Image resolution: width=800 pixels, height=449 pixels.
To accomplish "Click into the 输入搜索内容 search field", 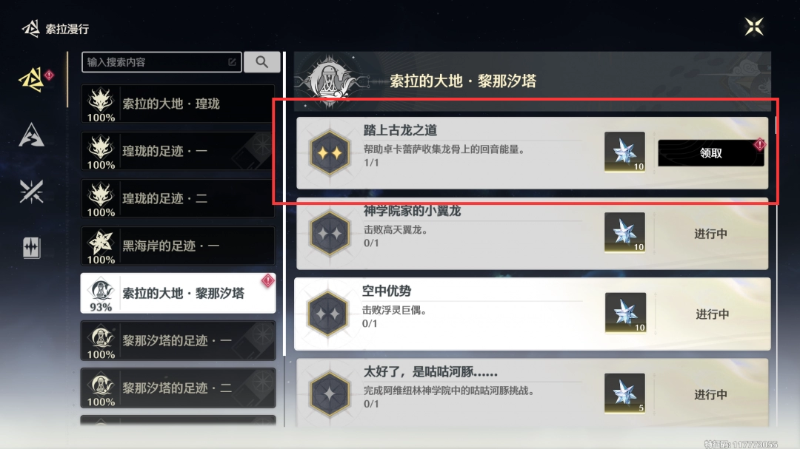I will (161, 62).
